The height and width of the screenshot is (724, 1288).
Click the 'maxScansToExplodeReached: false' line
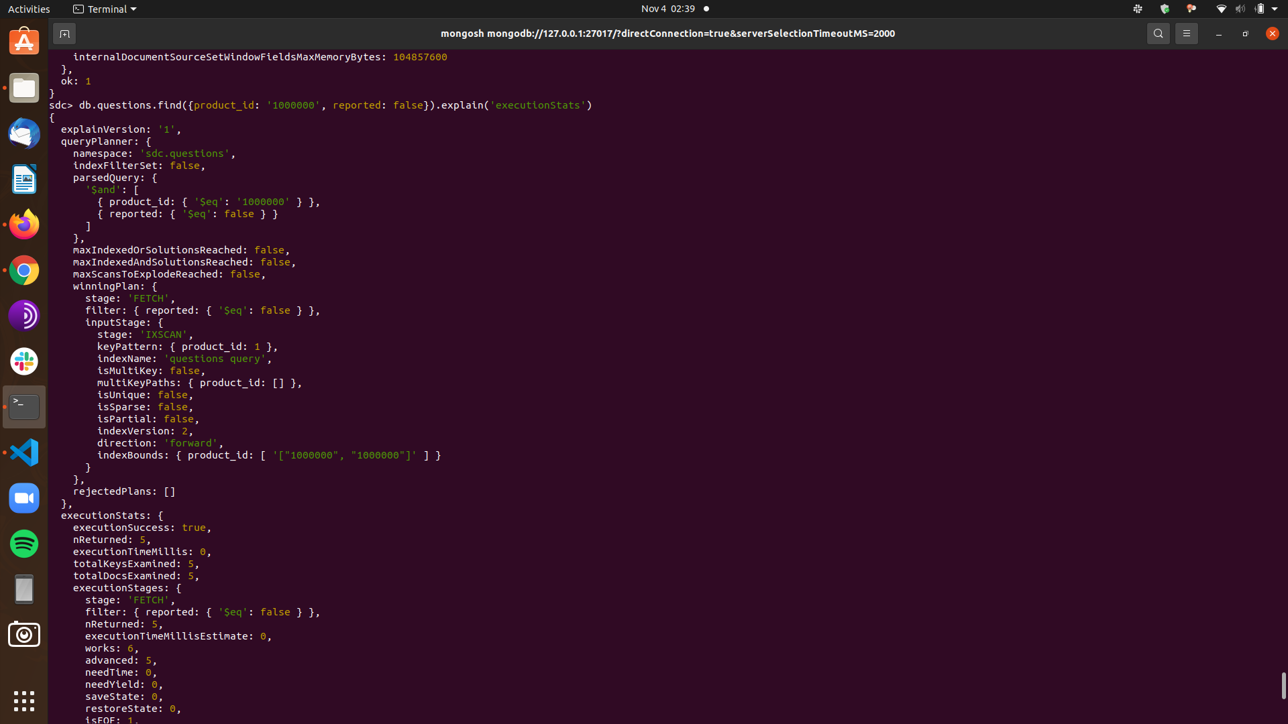(x=170, y=274)
